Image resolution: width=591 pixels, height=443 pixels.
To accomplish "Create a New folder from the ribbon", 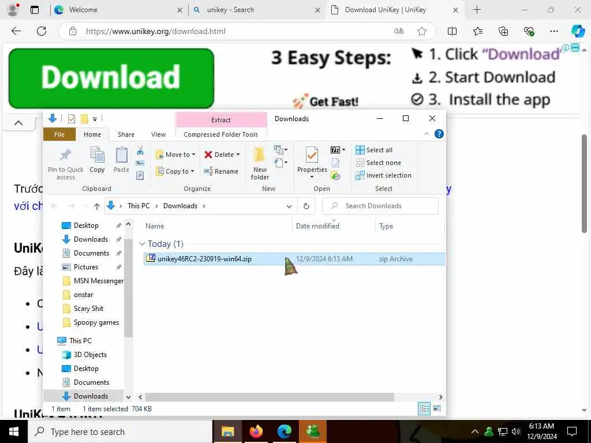I will (260, 163).
